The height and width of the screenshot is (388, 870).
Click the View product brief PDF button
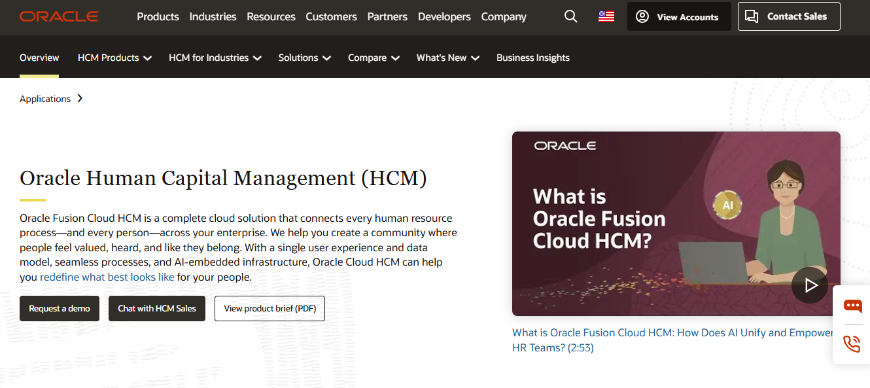[x=270, y=308]
